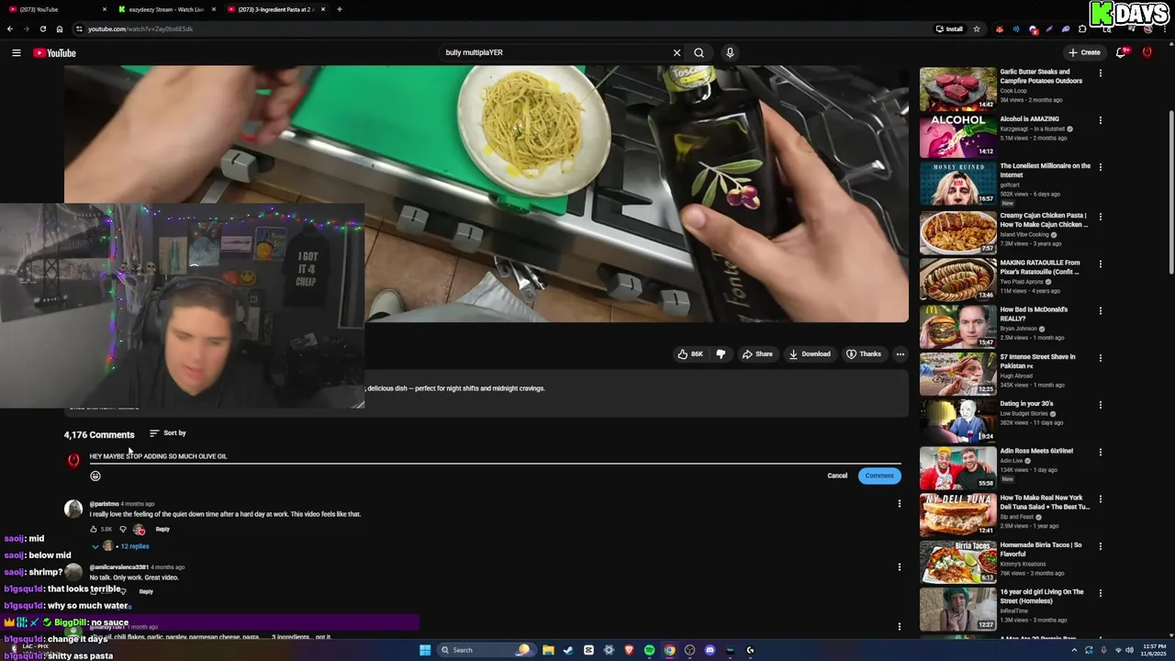Viewport: 1175px width, 661px height.
Task: Open the taskbar clock showing 11:57 PM
Action: click(1153, 650)
